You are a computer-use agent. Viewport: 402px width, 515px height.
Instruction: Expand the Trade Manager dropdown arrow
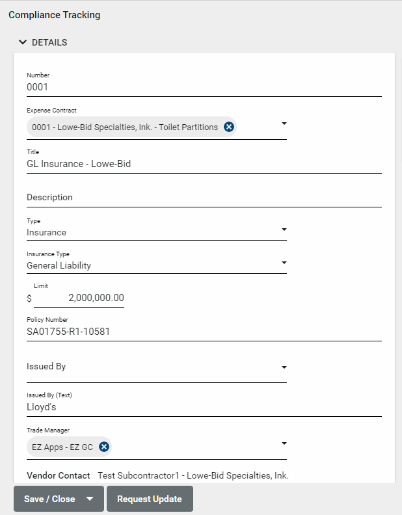(x=284, y=443)
